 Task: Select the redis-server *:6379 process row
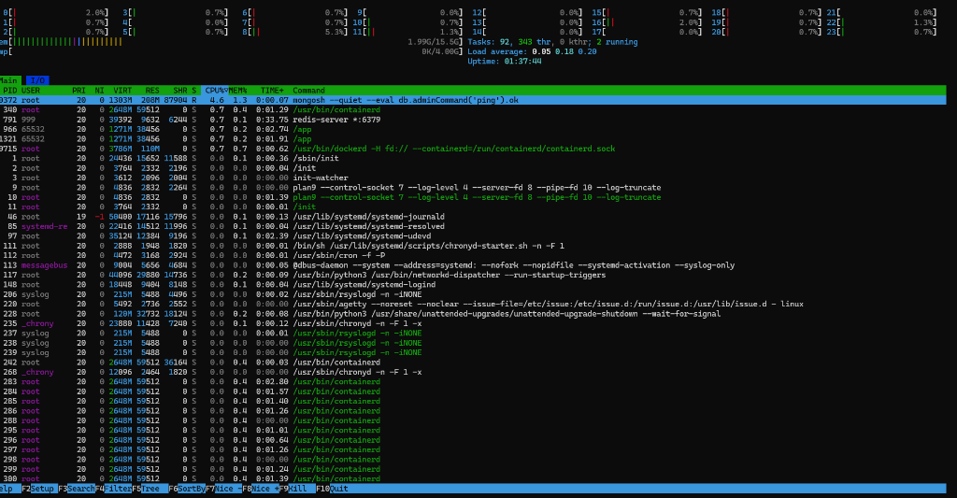point(473,120)
